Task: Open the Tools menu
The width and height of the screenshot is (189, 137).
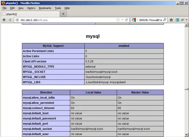Action: pos(58,8)
